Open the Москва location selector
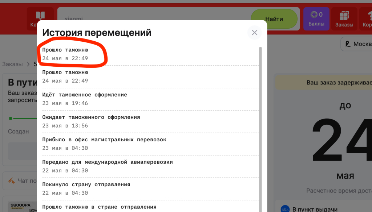The height and width of the screenshot is (212, 372). [x=357, y=44]
